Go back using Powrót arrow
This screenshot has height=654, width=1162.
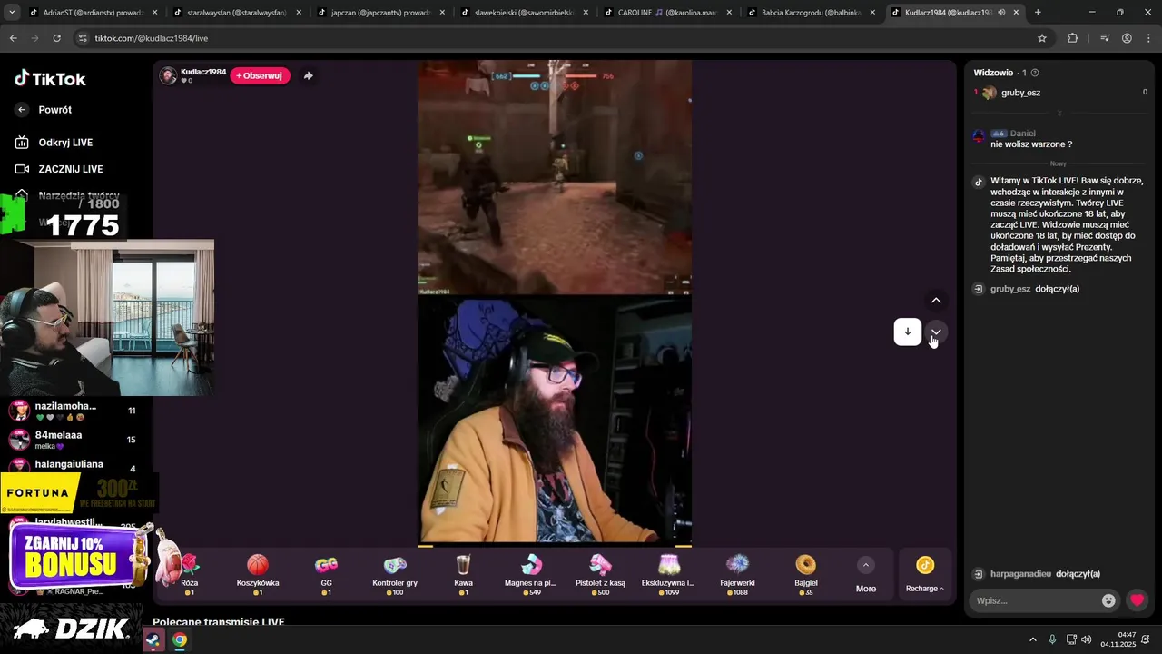[x=22, y=110]
